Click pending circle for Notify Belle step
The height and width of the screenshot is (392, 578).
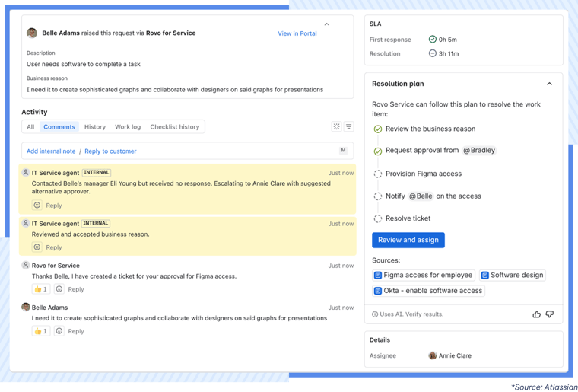(x=377, y=196)
